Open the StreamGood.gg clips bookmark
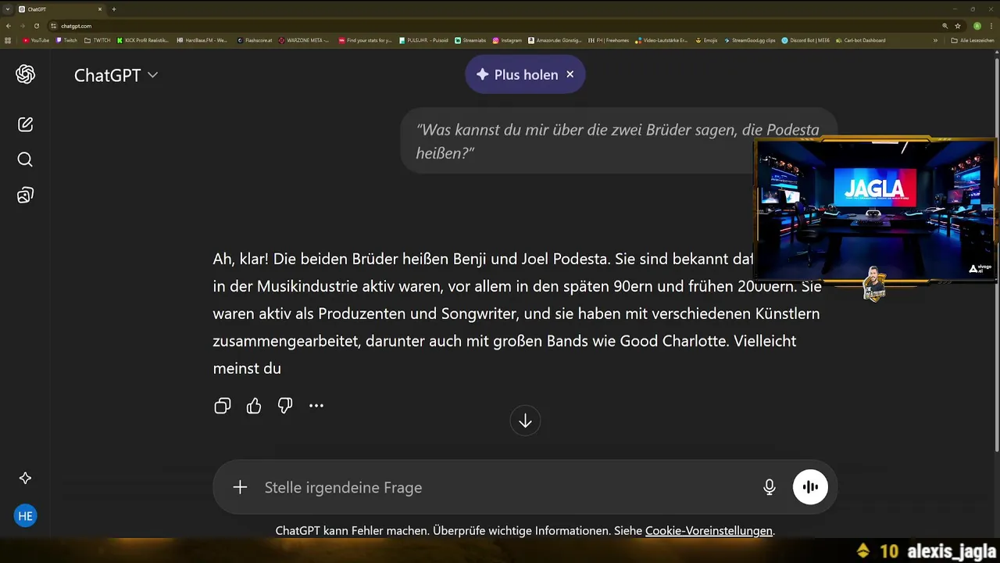 [750, 40]
